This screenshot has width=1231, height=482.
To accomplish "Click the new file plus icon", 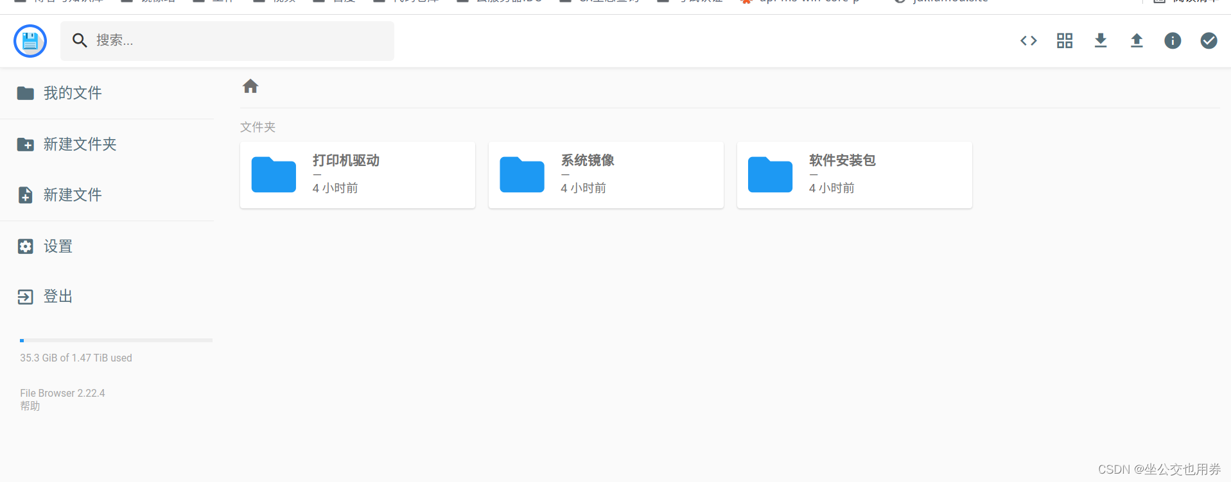I will click(26, 195).
